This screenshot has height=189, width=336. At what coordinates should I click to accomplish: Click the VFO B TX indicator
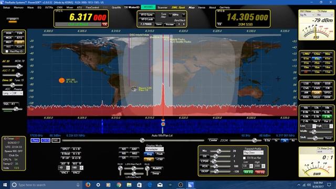[x=219, y=24]
